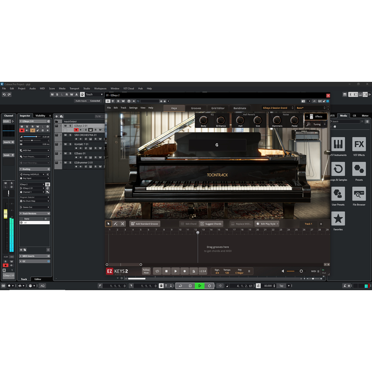Open EZkeys song settings hamburger menu

click(249, 271)
